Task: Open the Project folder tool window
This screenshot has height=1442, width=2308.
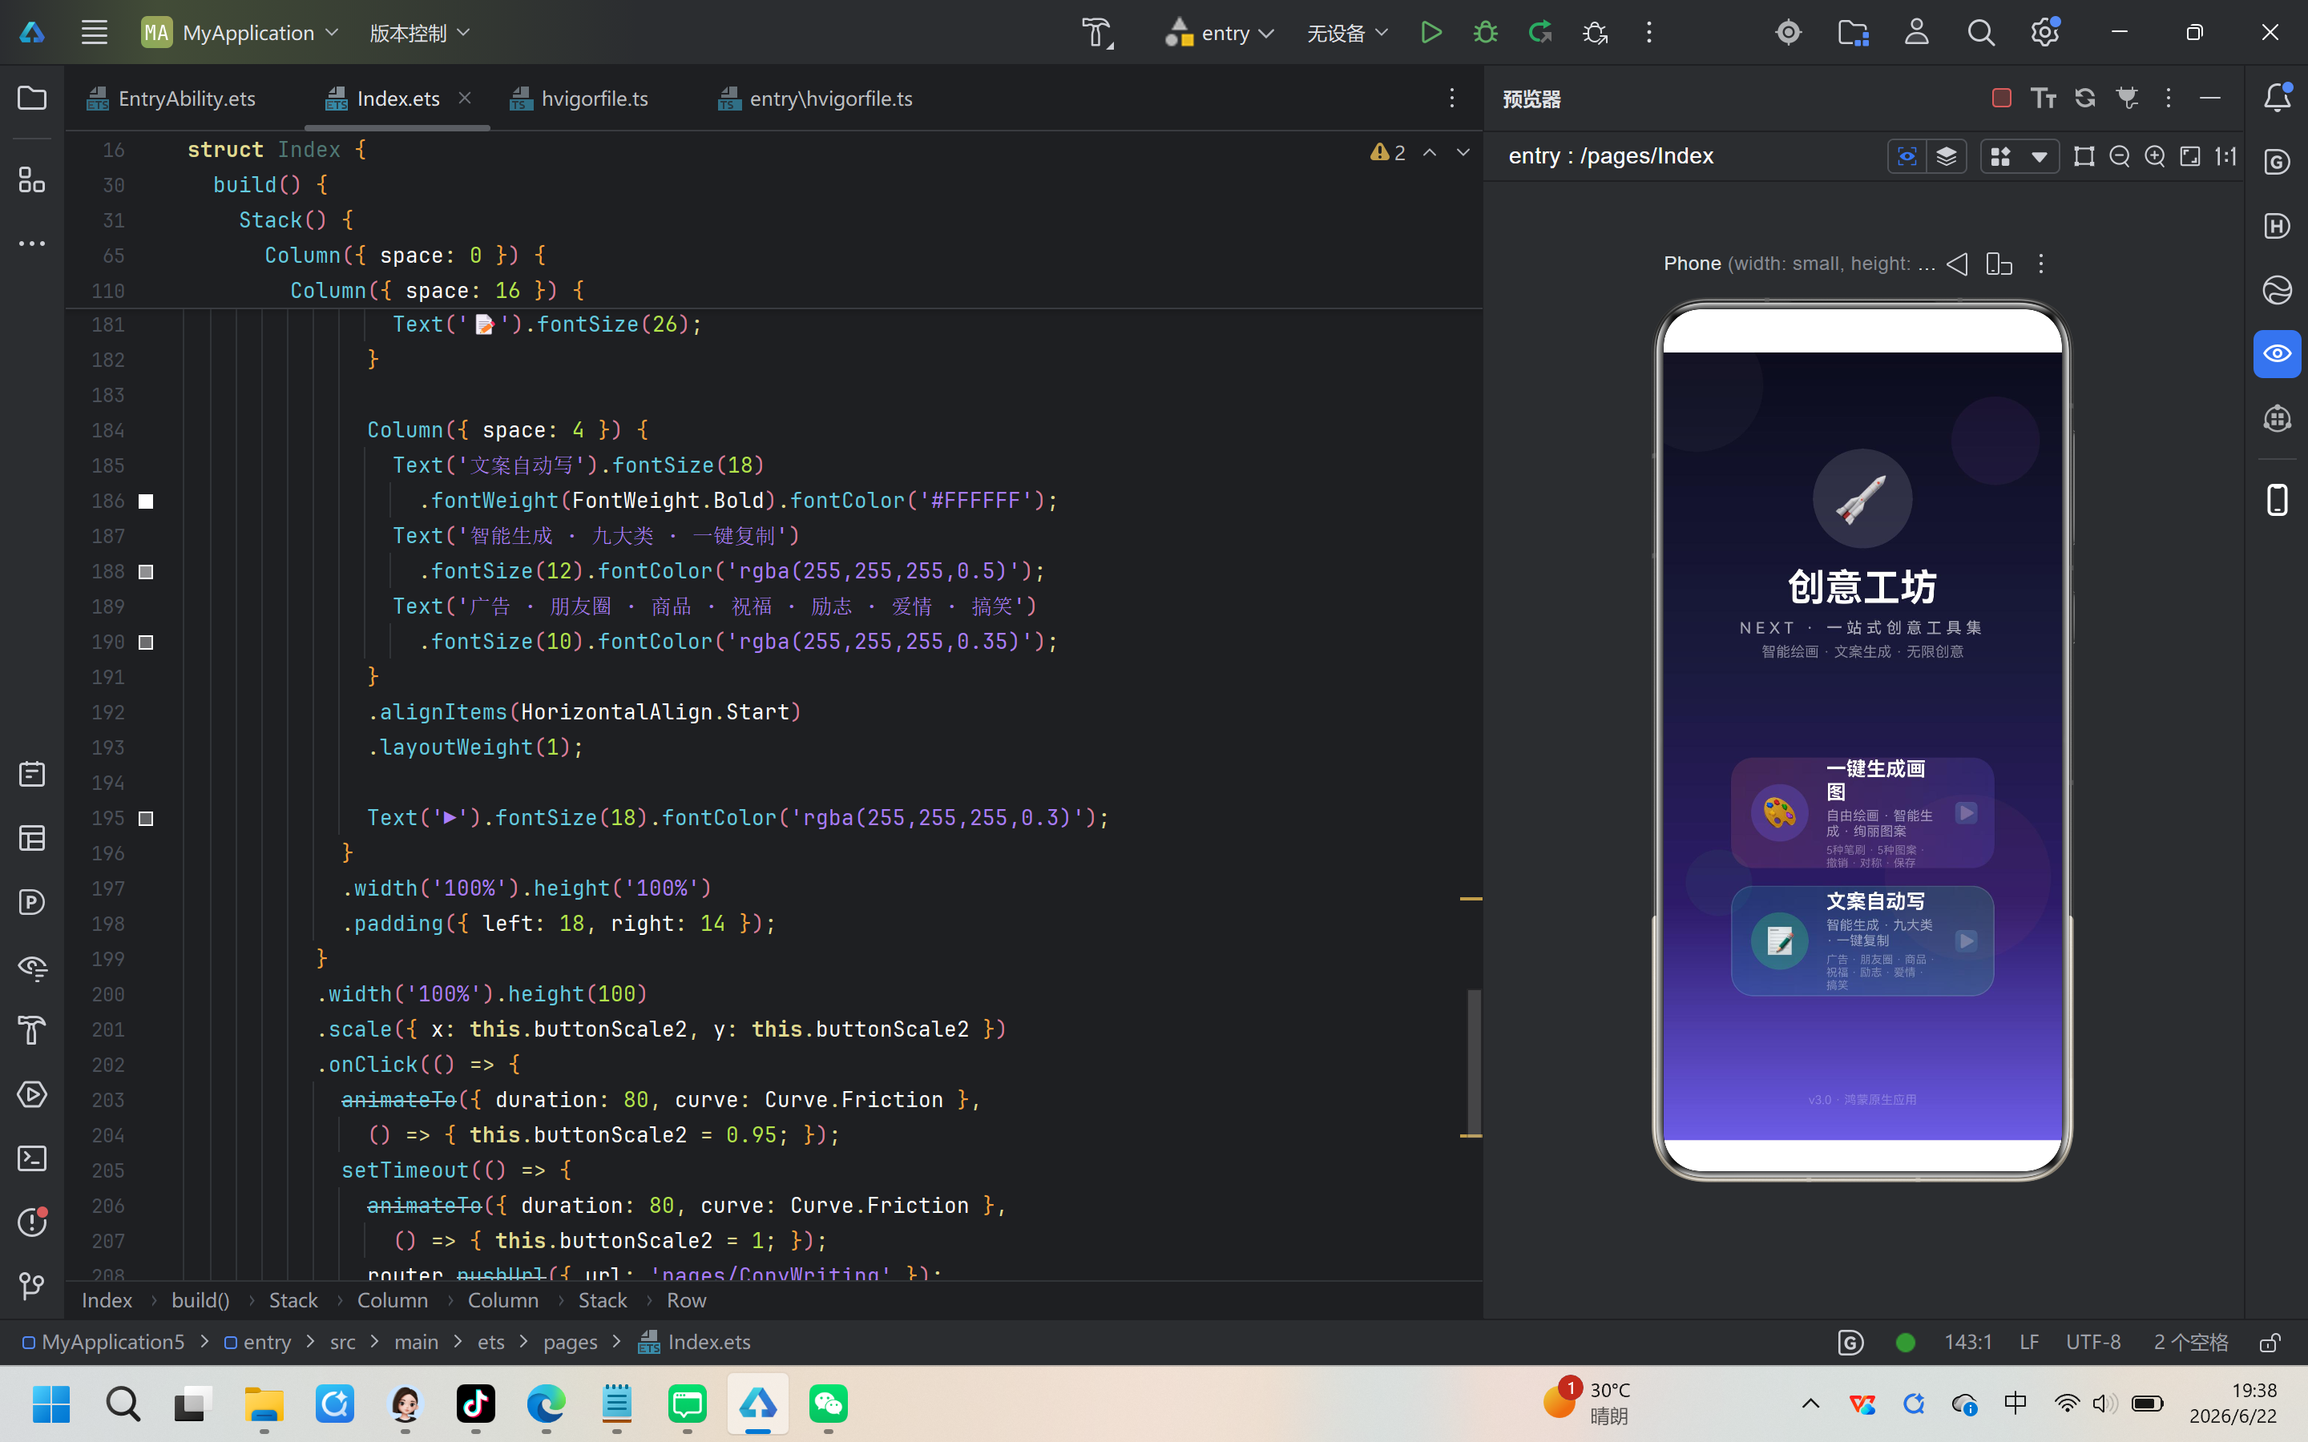Action: point(31,99)
